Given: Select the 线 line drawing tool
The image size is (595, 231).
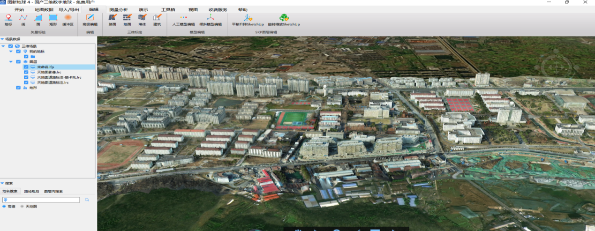Looking at the screenshot, I should pyautogui.click(x=23, y=19).
